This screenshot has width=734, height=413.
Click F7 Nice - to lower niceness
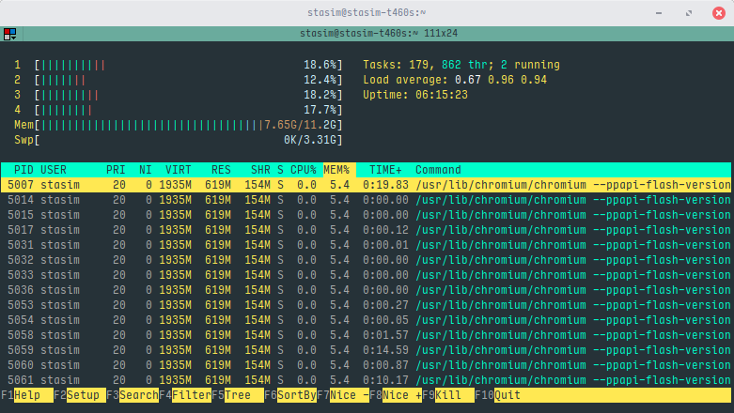pos(343,395)
